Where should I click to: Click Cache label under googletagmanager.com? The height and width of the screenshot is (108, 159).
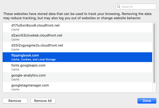pyautogui.click(x=15, y=90)
